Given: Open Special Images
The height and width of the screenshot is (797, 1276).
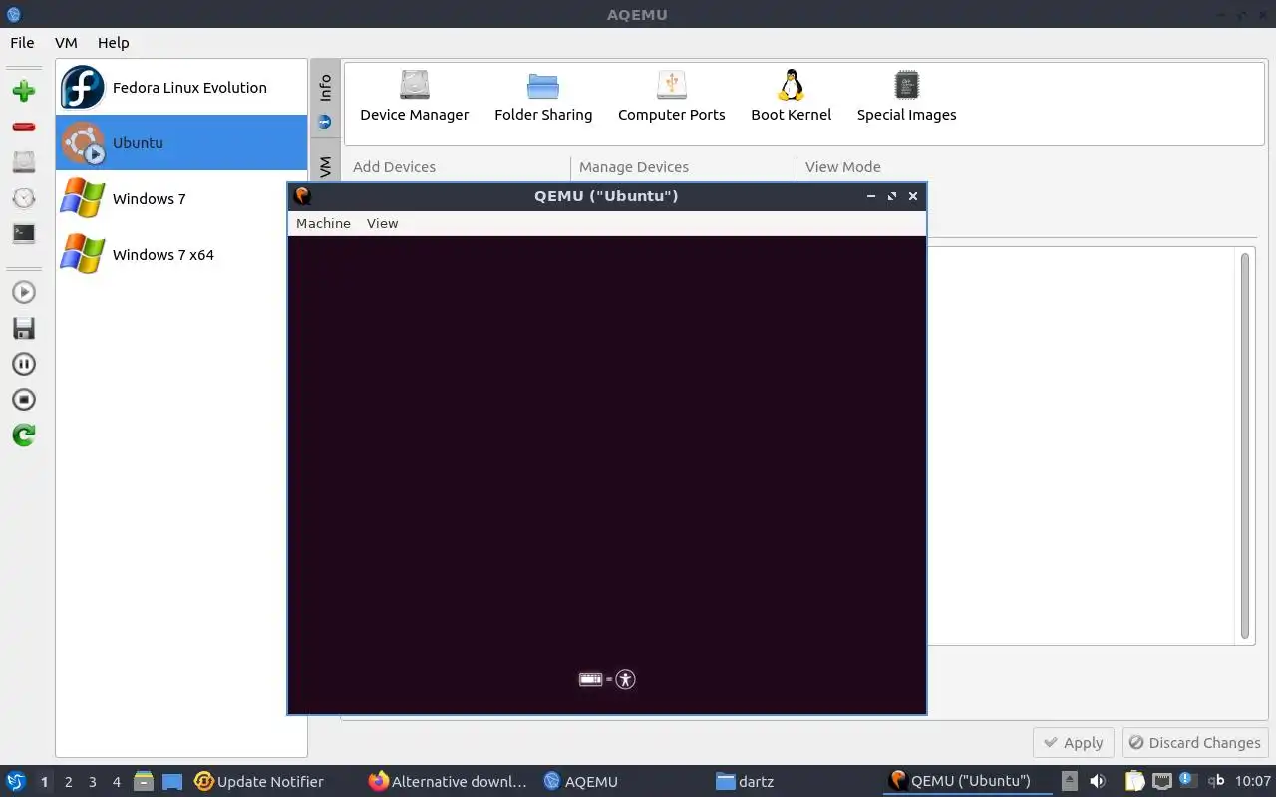Looking at the screenshot, I should pyautogui.click(x=906, y=96).
